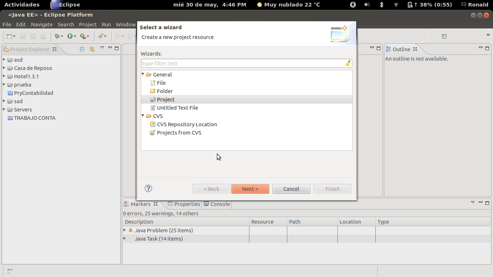493x277 pixels.
Task: Close the Project Explorer view tab
Action: coord(54,49)
